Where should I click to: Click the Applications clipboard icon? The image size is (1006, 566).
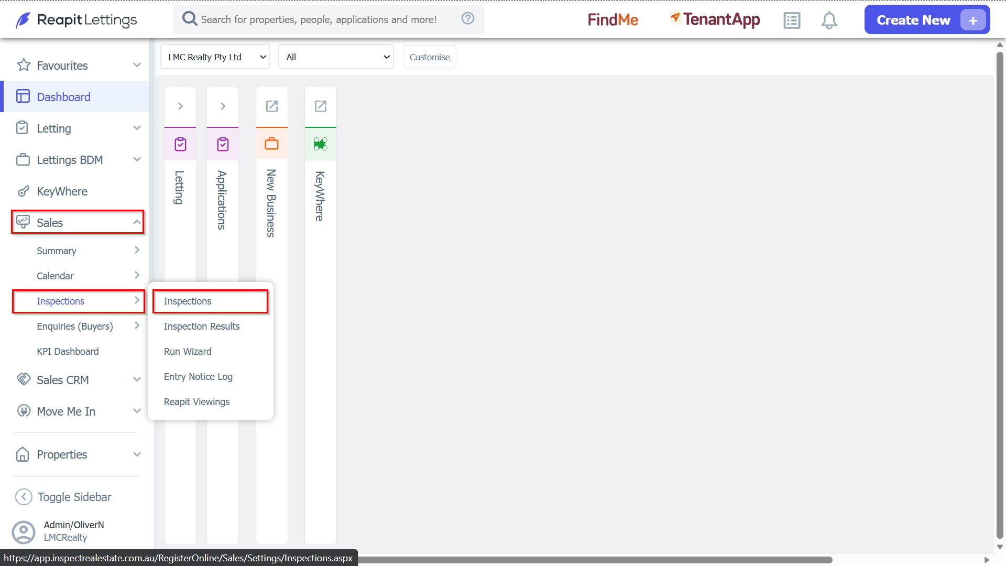[223, 144]
